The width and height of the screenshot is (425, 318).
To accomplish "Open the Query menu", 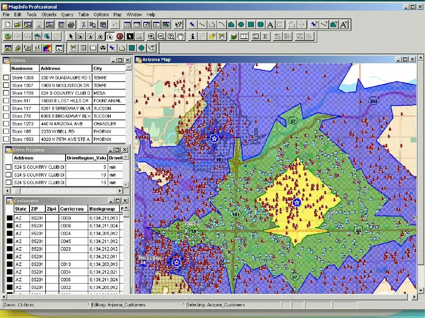I will coord(67,15).
